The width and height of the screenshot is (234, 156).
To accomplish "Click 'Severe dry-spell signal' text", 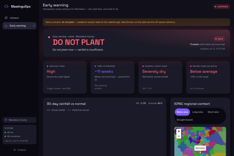I will click(x=58, y=77).
